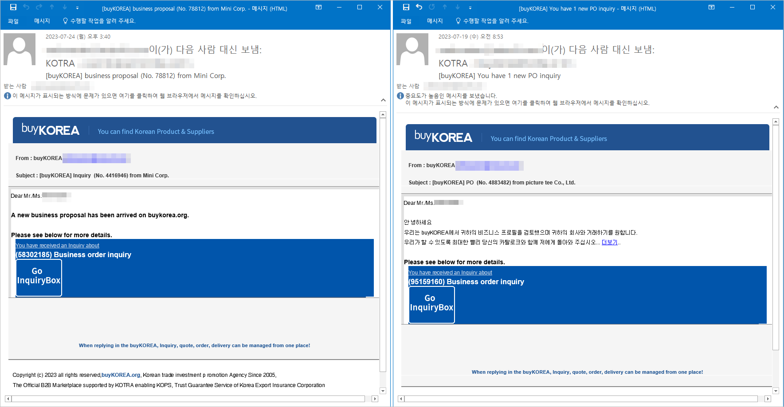Click Save icon in left message window
The width and height of the screenshot is (784, 407).
13,7
